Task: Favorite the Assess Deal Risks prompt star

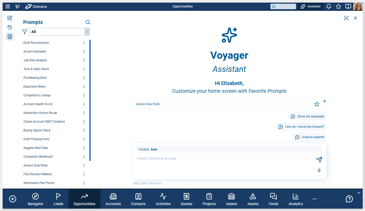Action: pos(317,104)
